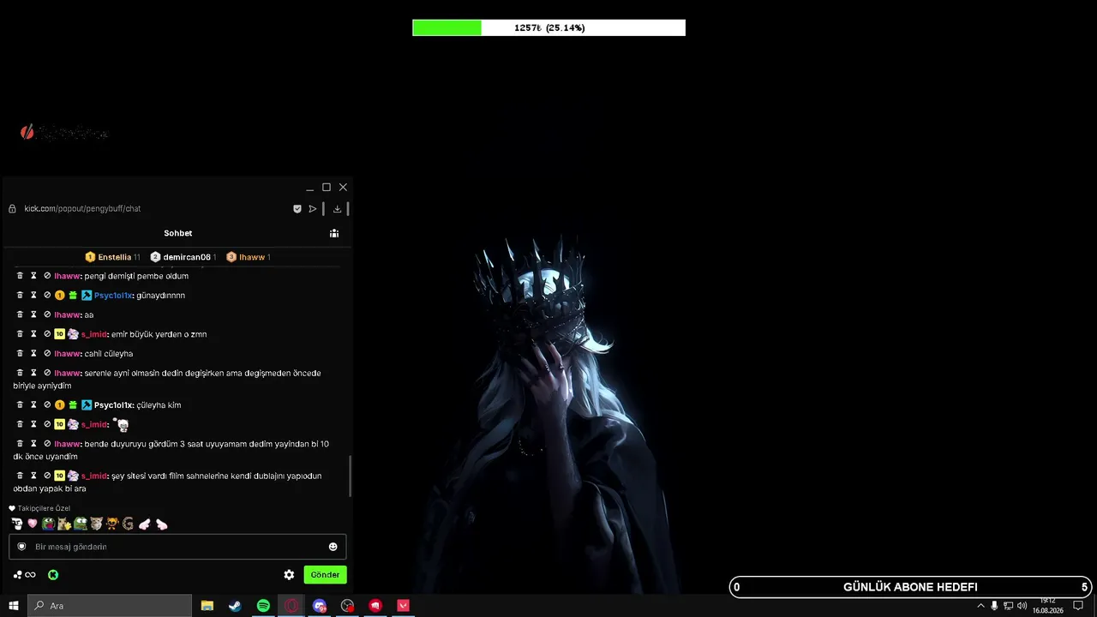Open the viewer list icon beside Sohbet
The width and height of the screenshot is (1097, 617).
point(334,233)
